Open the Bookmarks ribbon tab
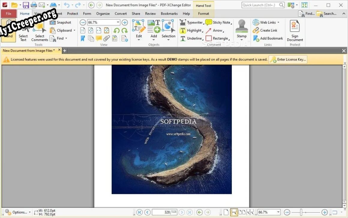Screen dimensions: 348x218 tap(169, 13)
